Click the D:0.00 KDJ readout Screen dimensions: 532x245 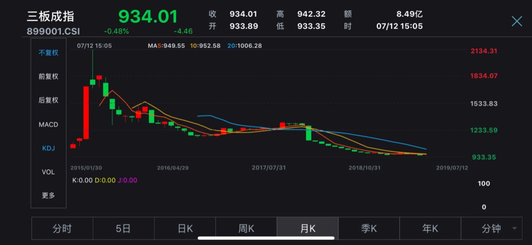(x=105, y=180)
